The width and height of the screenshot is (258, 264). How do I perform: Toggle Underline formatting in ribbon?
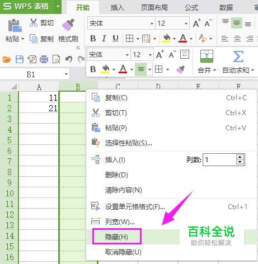coord(115,39)
